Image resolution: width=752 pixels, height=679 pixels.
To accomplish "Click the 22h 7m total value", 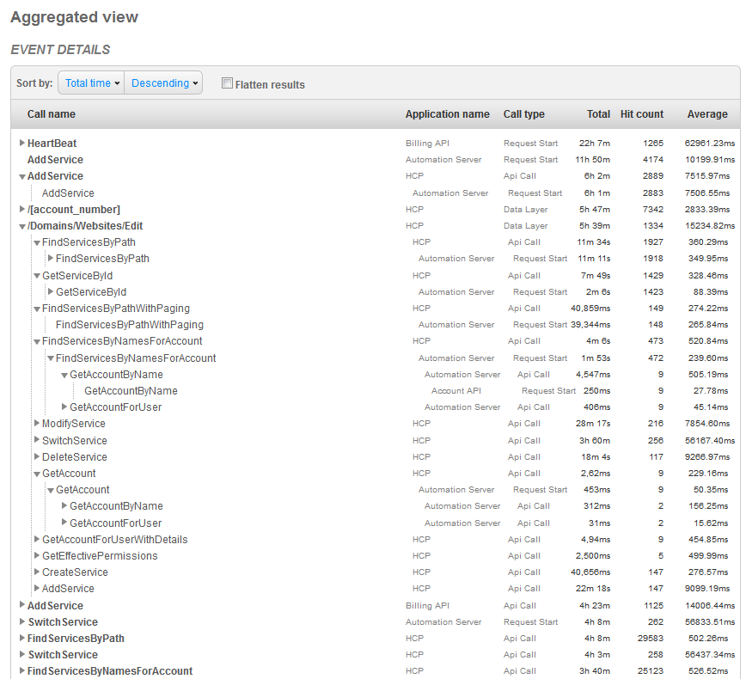I will 595,144.
